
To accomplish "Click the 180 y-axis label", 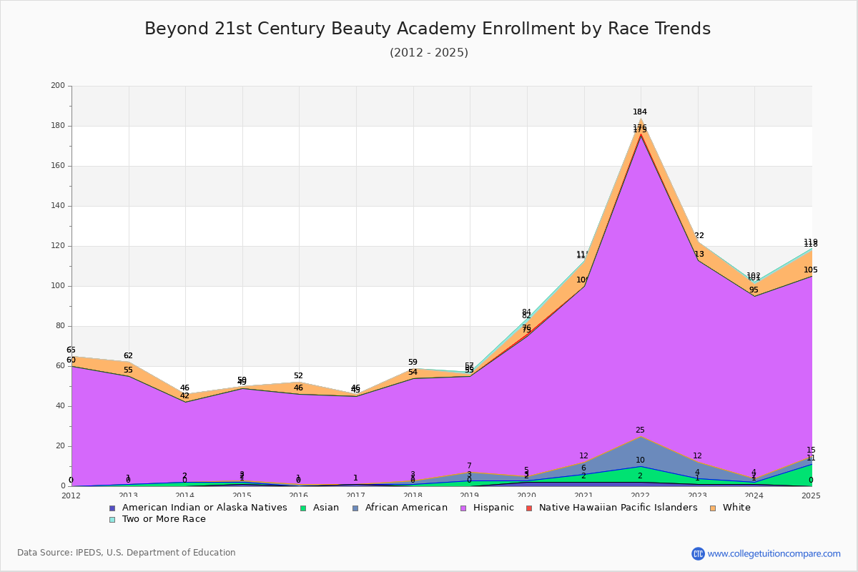I will click(58, 126).
